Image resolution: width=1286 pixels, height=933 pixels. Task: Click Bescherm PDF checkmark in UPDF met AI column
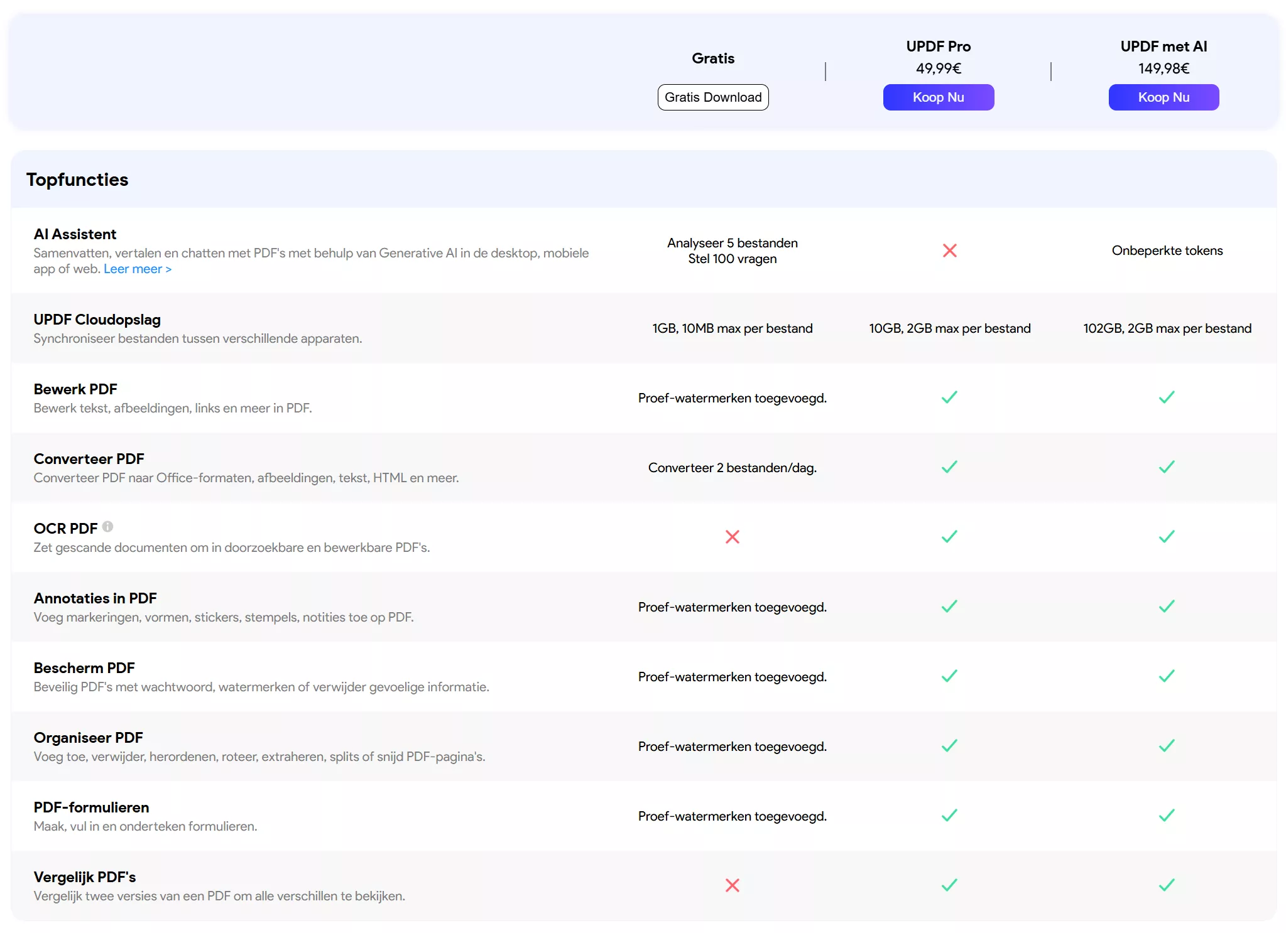click(1166, 676)
